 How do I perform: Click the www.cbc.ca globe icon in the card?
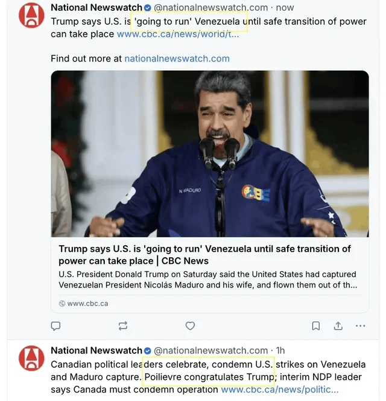pos(62,304)
